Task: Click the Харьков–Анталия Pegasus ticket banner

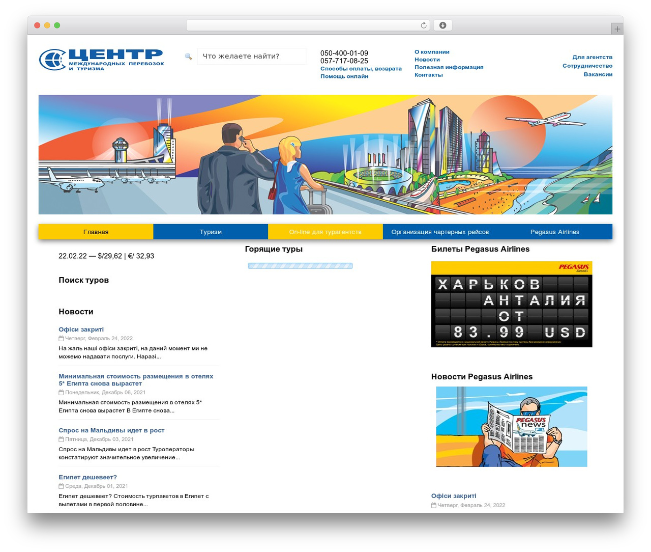Action: click(512, 305)
